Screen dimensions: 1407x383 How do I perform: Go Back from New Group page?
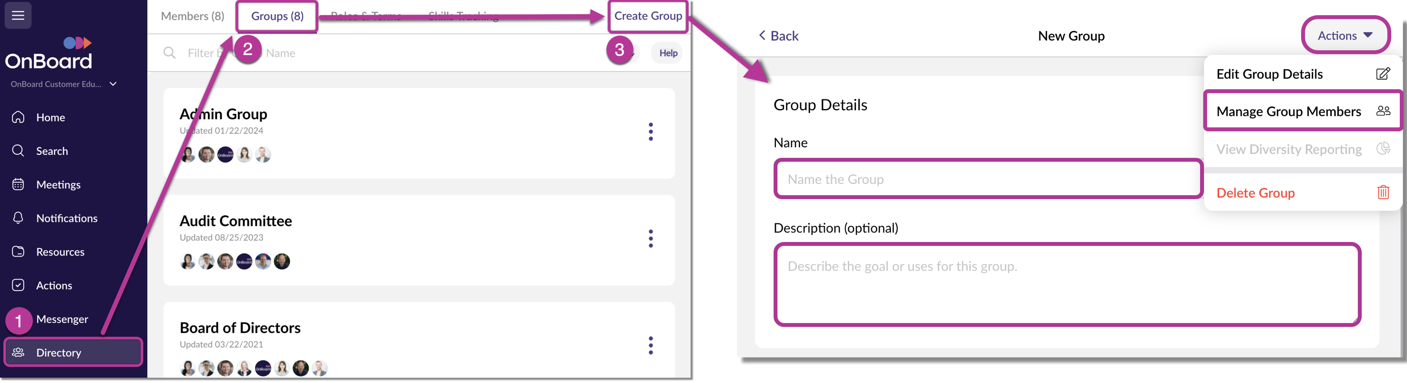(778, 36)
